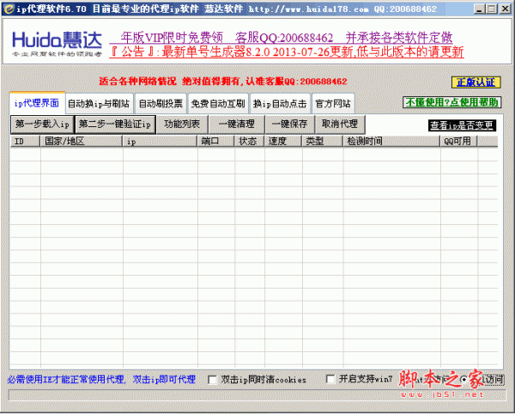Sort by the 检测时间 column header
Image resolution: width=515 pixels, height=414 pixels.
point(392,141)
